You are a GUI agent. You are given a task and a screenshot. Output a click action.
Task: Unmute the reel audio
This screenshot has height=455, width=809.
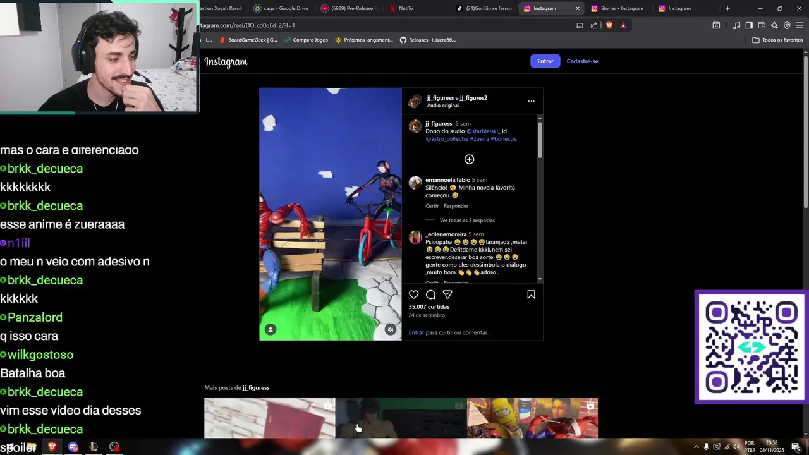pyautogui.click(x=391, y=329)
